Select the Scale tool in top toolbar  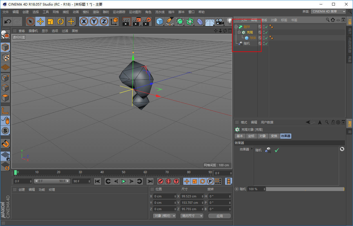tap(50, 21)
